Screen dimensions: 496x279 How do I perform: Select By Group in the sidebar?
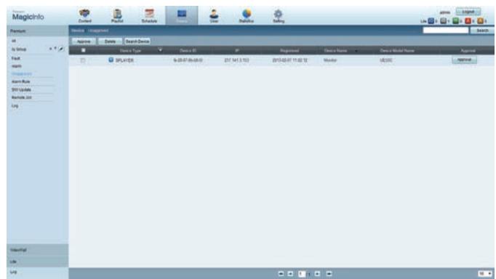tap(19, 49)
